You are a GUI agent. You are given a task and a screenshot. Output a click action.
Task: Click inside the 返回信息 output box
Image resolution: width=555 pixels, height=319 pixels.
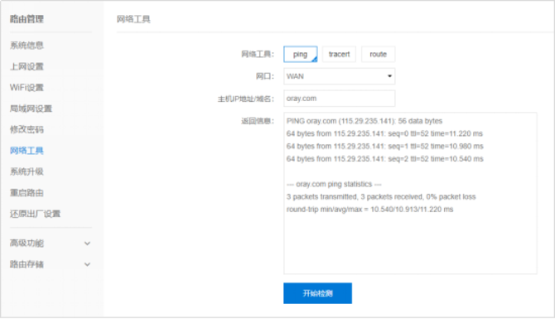click(x=410, y=193)
